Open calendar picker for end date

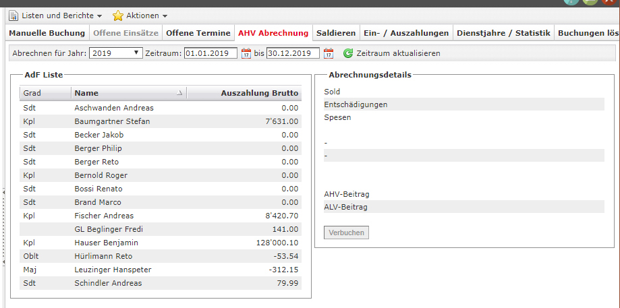328,53
